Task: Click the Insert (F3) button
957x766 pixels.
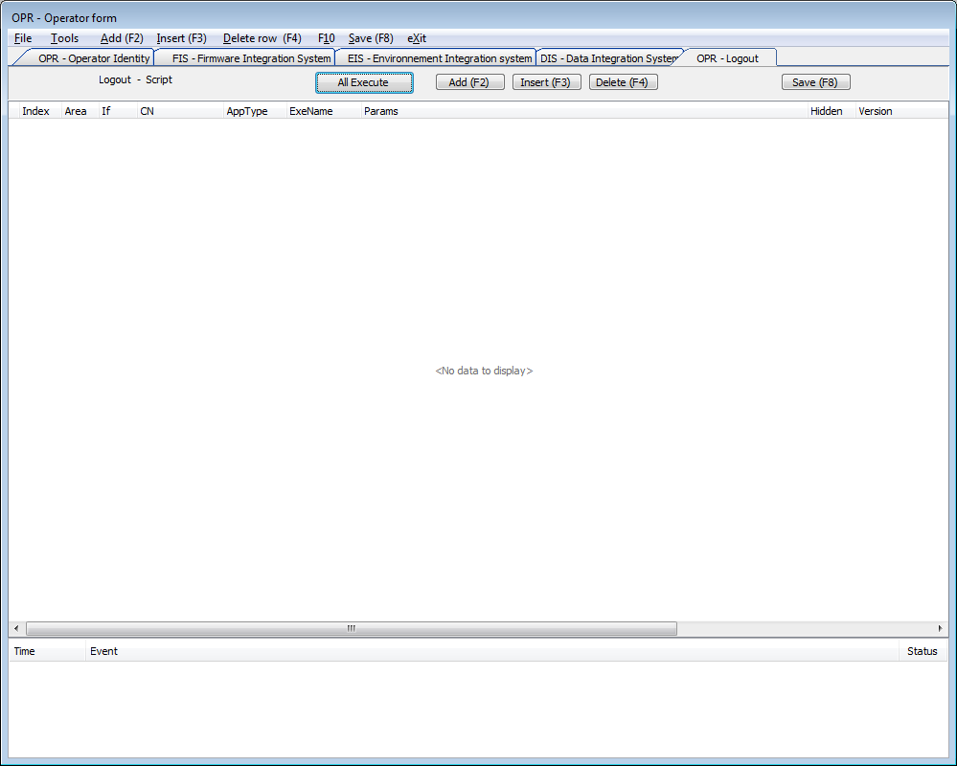Action: [546, 82]
